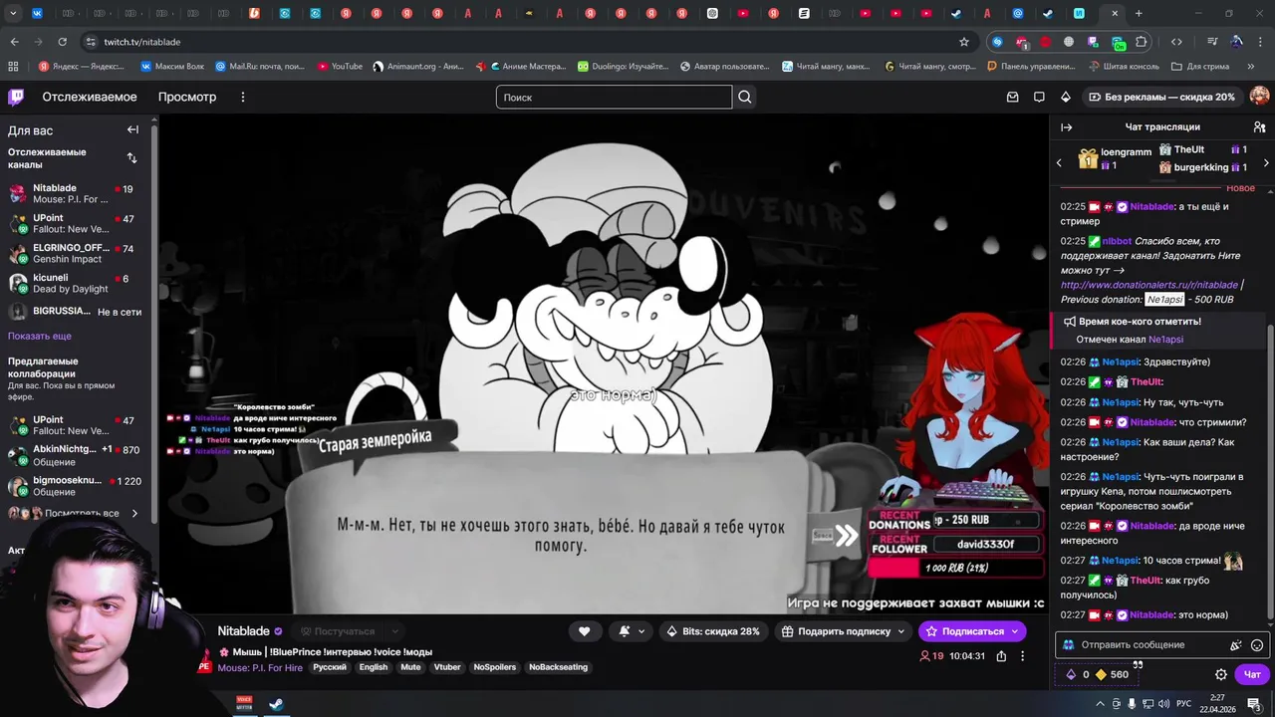1275x717 pixels.
Task: Open Просмотр in the top navigation
Action: (187, 97)
